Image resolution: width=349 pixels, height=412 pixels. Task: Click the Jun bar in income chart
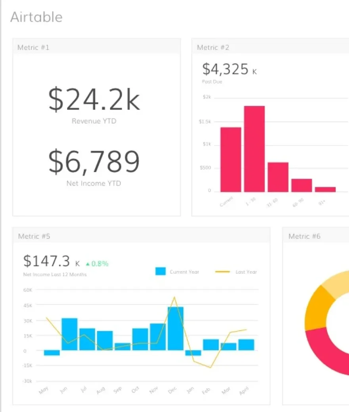click(x=69, y=334)
